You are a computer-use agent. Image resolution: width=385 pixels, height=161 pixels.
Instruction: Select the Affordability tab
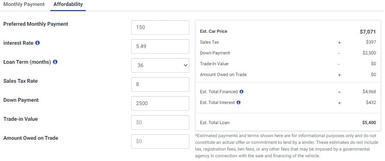click(x=68, y=4)
